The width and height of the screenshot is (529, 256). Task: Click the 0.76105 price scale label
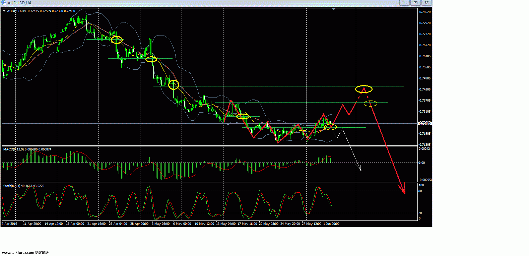point(425,56)
